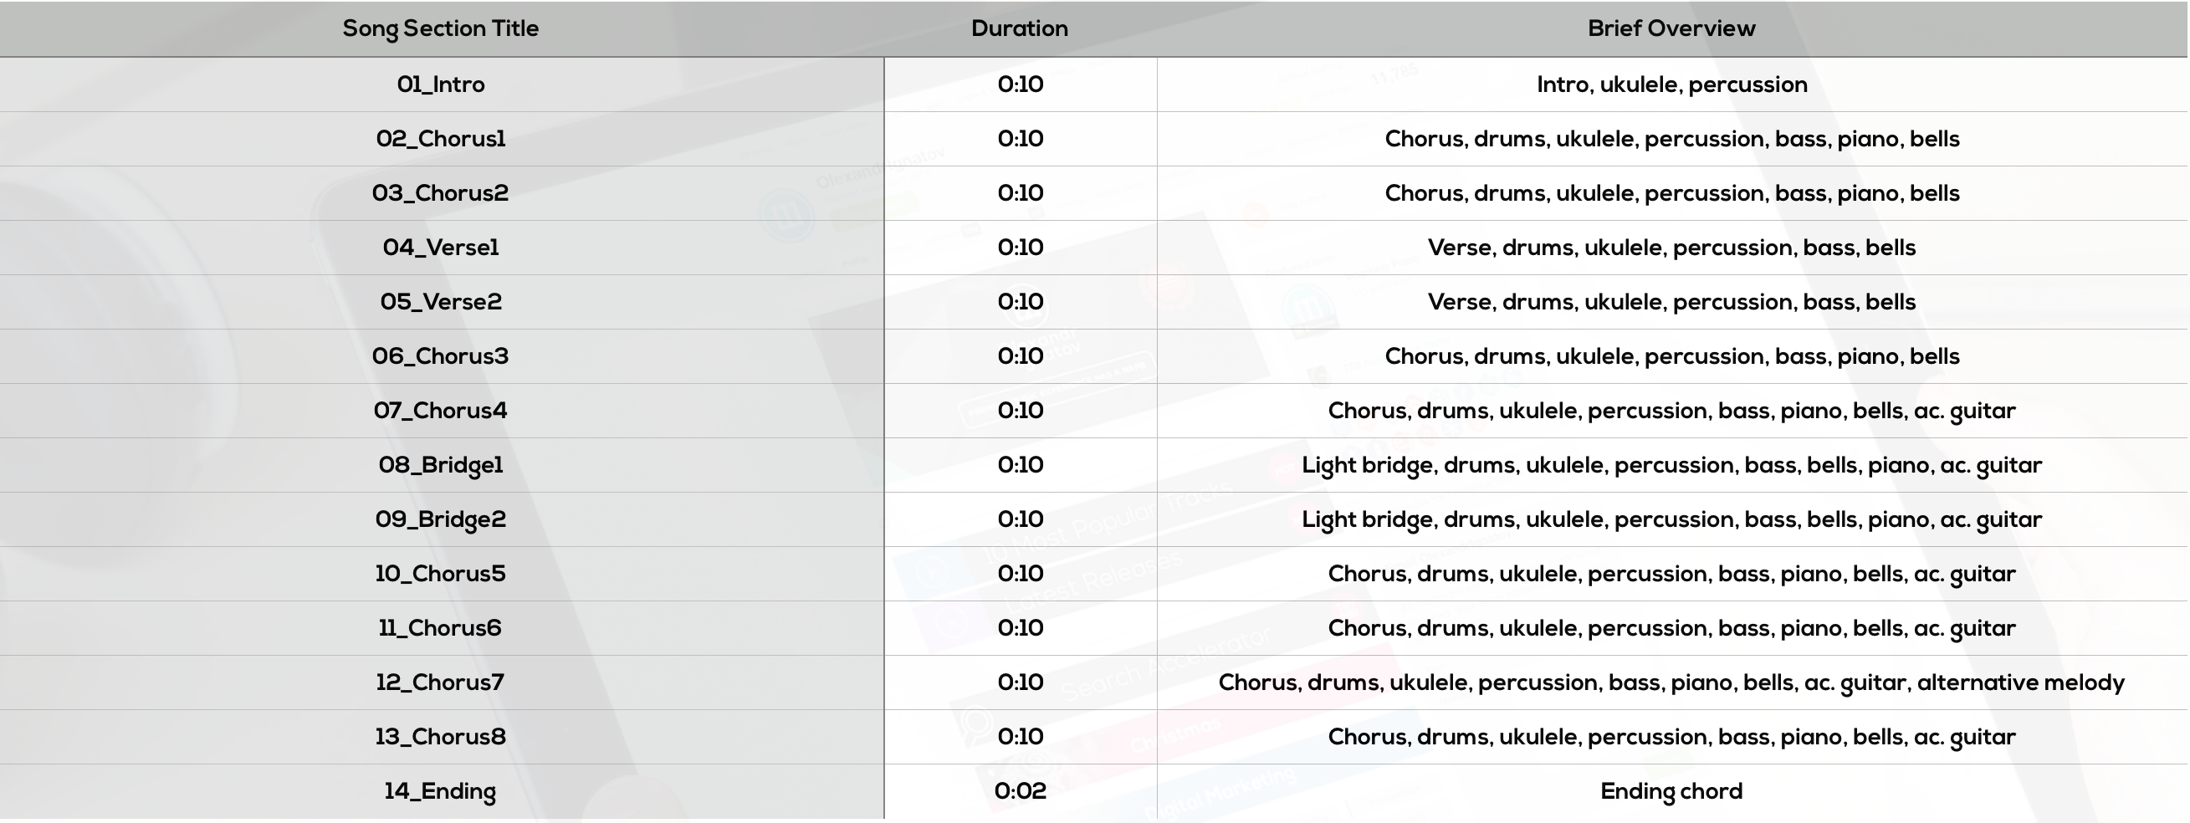This screenshot has height=823, width=2190.
Task: Select the 11_Chorus6 section title
Action: 440,628
